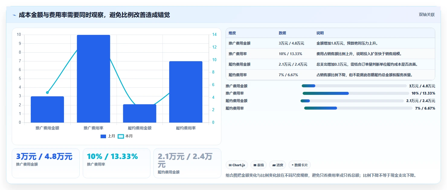Click the note starting 占销售额比例下降

(365, 75)
